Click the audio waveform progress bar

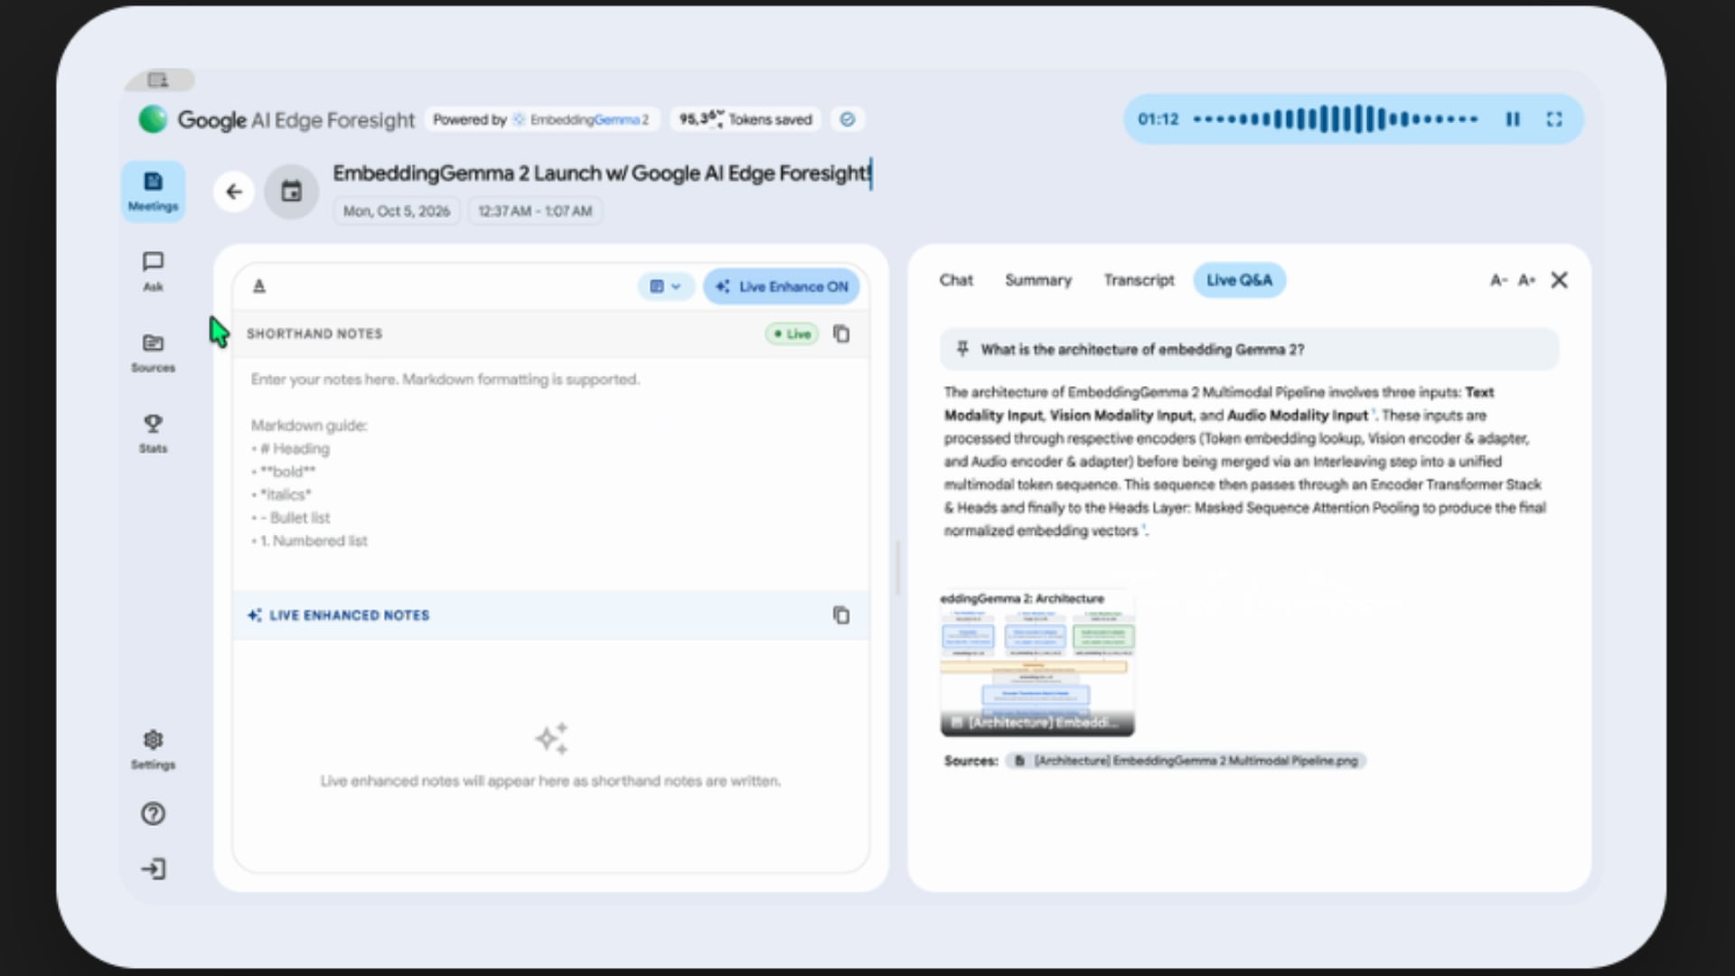click(x=1336, y=119)
